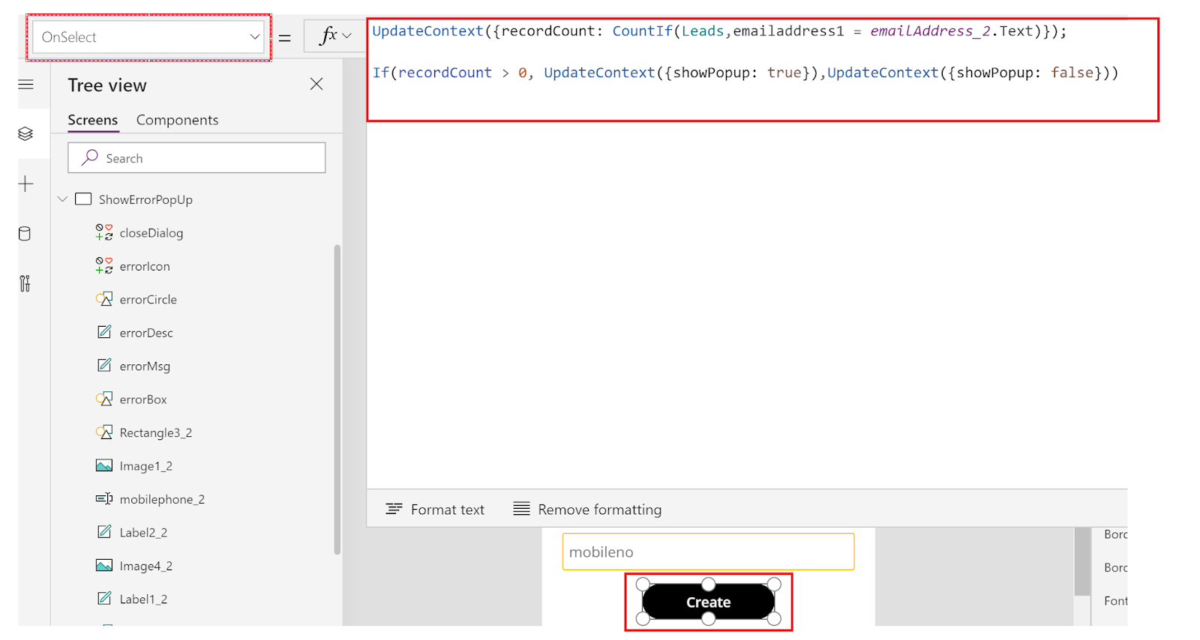Viewport: 1200px width, 640px height.
Task: Click the mobilephone_2 text input icon
Action: tap(104, 498)
